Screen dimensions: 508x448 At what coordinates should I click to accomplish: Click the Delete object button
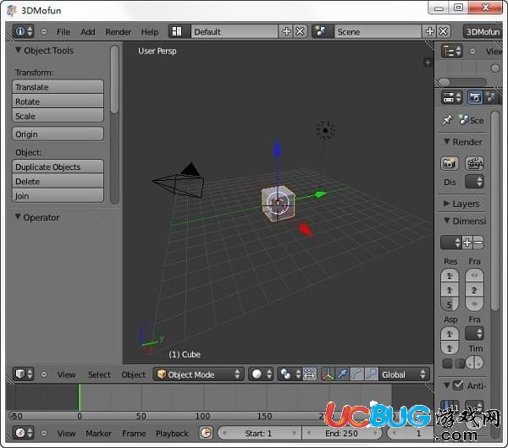pos(58,181)
